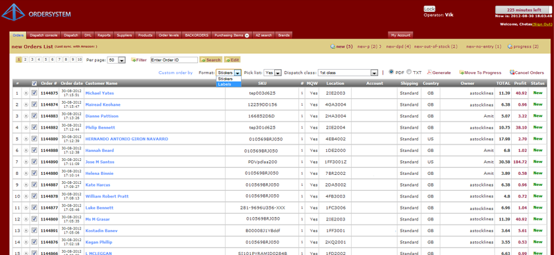Click the Sign Out link
This screenshot has width=554, height=255.
point(542,24)
